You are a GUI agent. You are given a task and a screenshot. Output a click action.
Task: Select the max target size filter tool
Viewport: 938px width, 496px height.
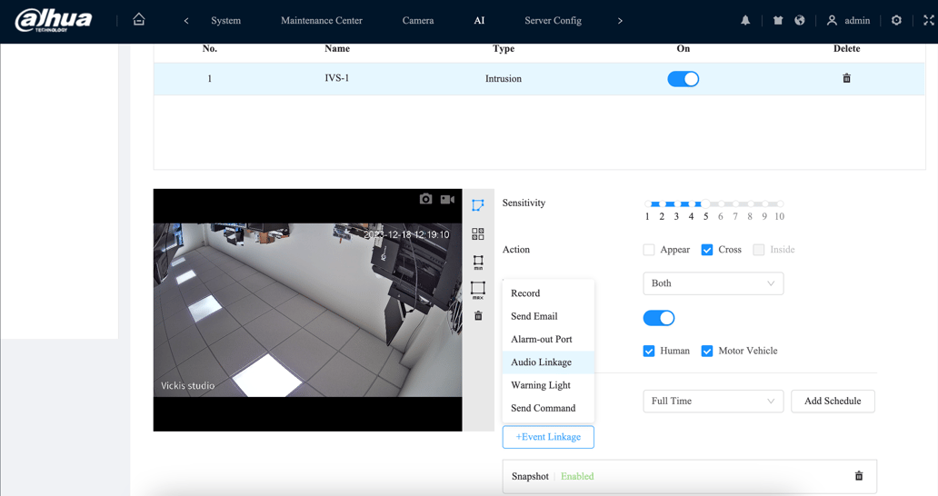point(478,290)
